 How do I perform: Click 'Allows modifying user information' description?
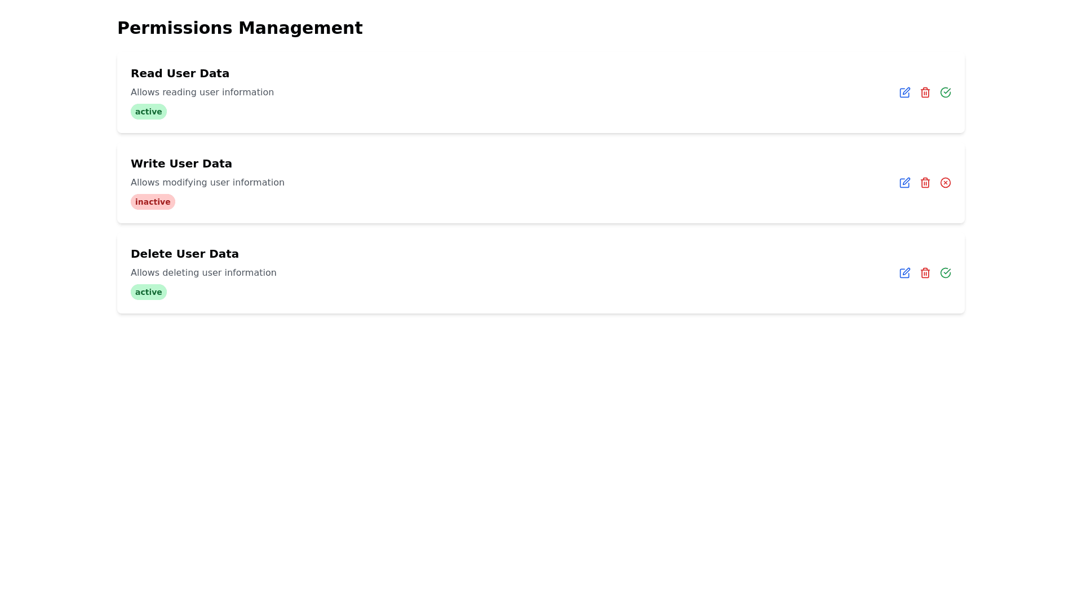[x=207, y=182]
